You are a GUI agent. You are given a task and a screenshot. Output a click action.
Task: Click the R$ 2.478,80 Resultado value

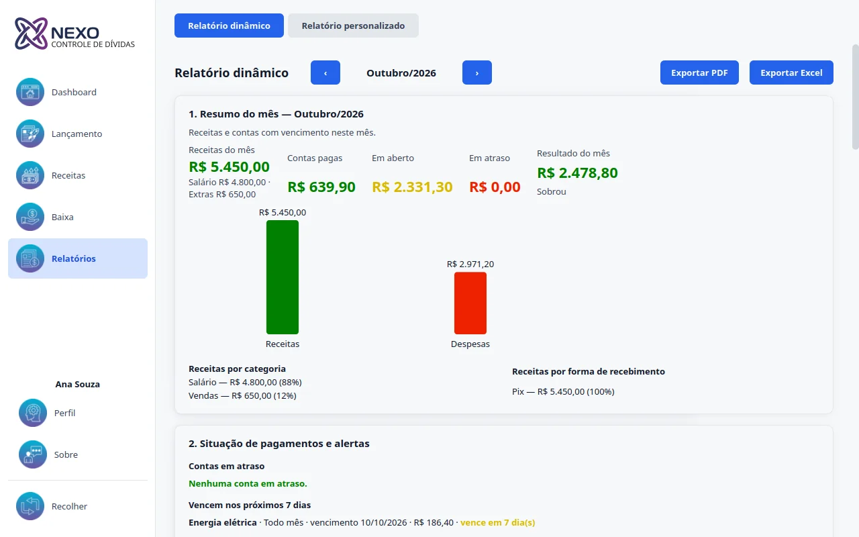point(577,173)
